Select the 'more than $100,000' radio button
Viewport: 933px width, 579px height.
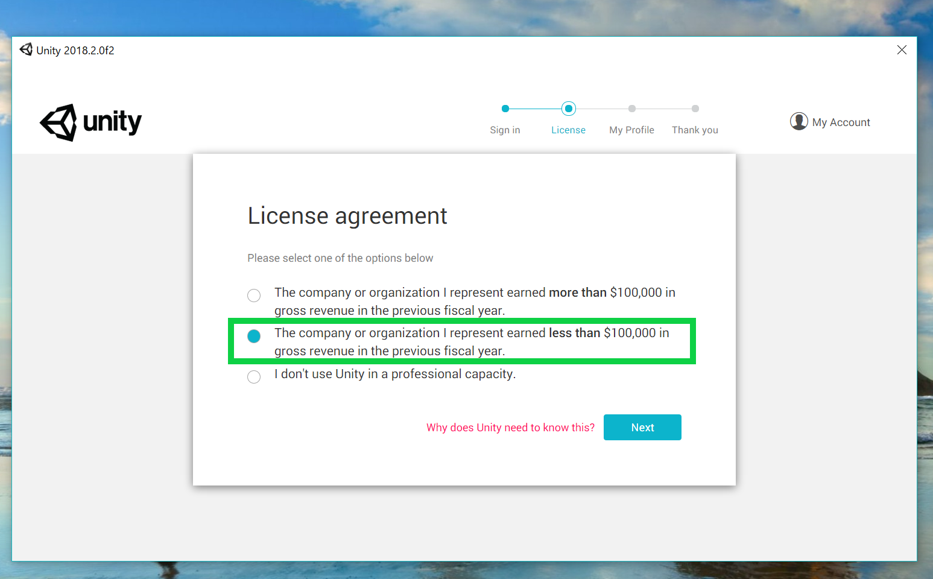(x=254, y=296)
